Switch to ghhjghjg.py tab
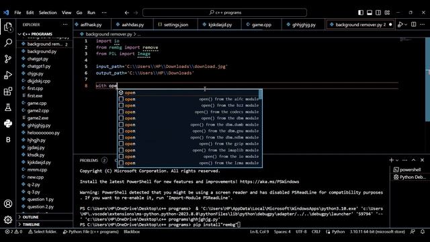The width and height of the screenshot is (430, 242). pos(303,25)
